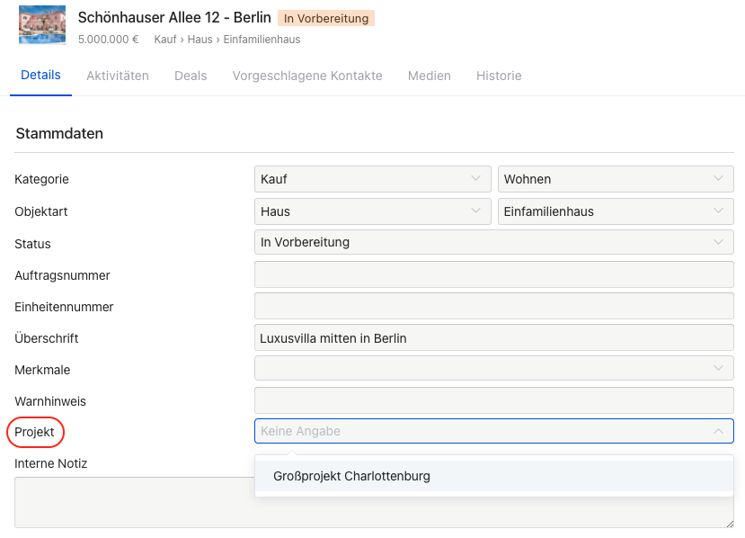This screenshot has width=745, height=538.
Task: Collapse the Projekt dropdown via its chevron
Action: (718, 431)
